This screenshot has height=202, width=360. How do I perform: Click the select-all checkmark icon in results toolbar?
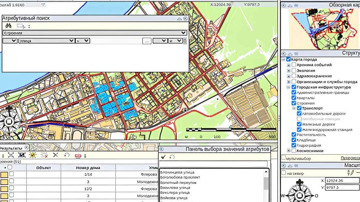(x=22, y=155)
